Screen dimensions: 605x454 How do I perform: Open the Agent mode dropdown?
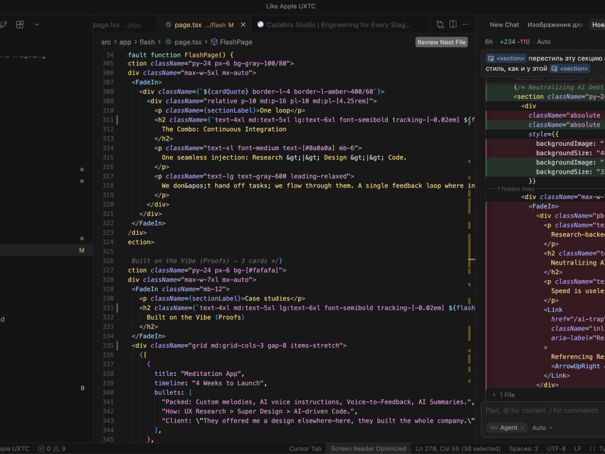tap(506, 427)
